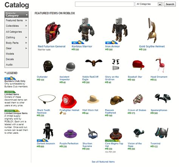Image resolution: width=179 pixels, height=167 pixels.
Task: Select the Head Ornament flamingo image
Action: click(x=160, y=65)
